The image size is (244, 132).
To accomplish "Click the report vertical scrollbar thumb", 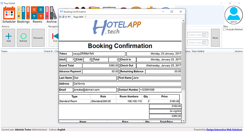I will click(183, 56).
